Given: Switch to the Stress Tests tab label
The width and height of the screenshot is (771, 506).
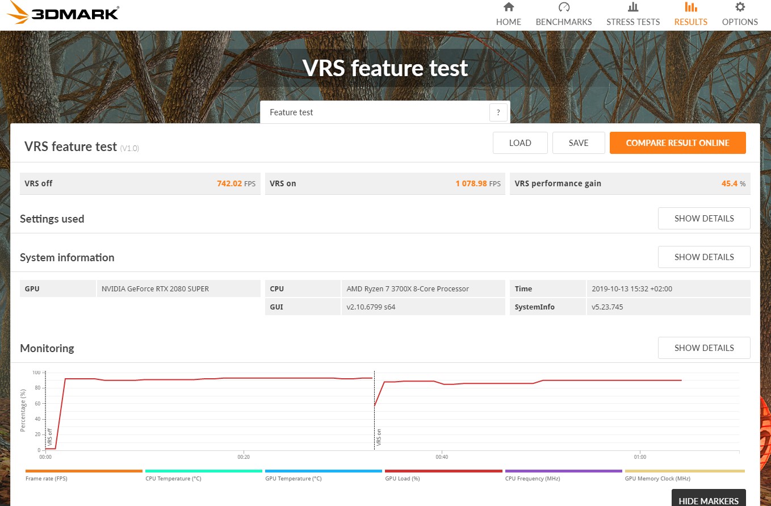Looking at the screenshot, I should [x=632, y=22].
